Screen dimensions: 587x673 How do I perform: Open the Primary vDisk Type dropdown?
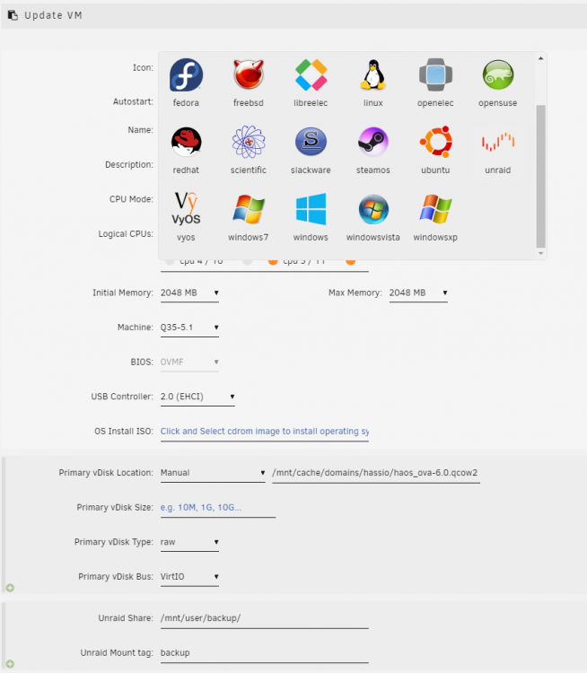coord(189,542)
